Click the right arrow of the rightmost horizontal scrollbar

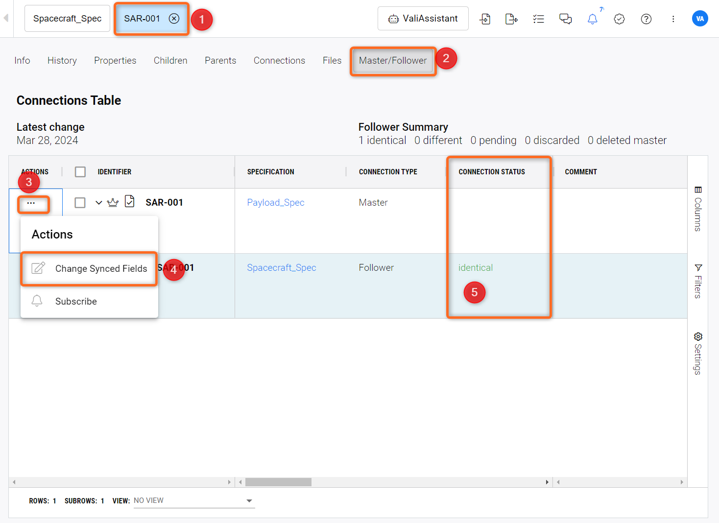(x=682, y=482)
